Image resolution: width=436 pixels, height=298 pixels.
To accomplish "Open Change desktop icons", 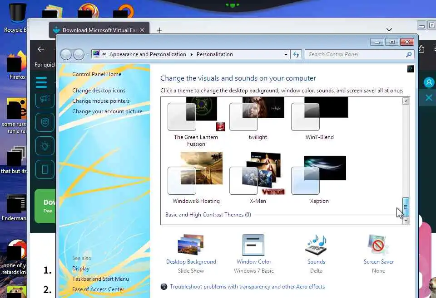I will click(x=99, y=91).
